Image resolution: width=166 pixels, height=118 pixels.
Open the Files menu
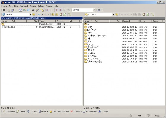point(16,6)
